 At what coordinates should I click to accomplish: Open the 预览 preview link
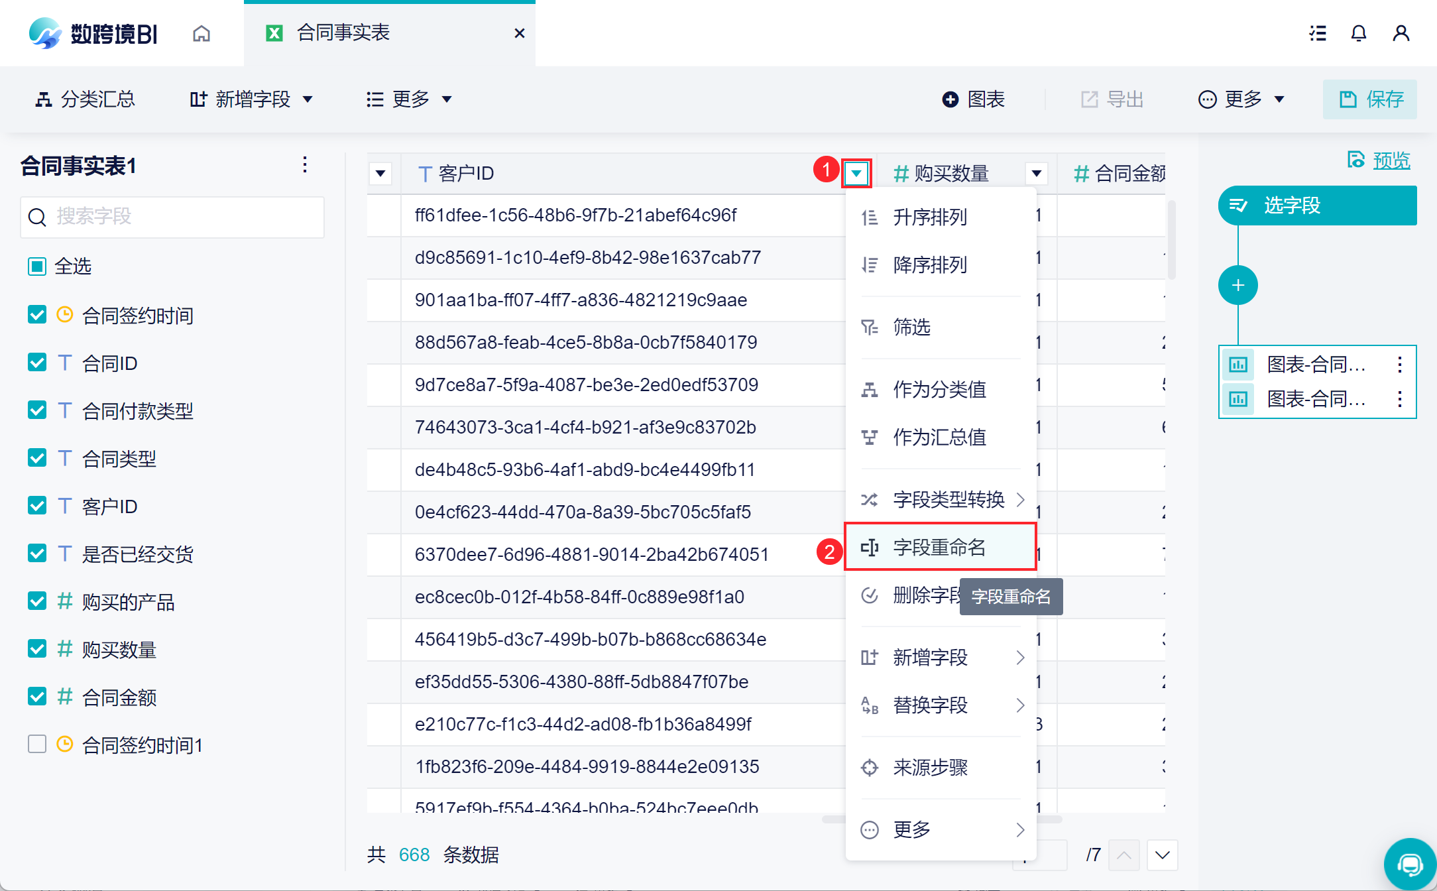click(x=1391, y=160)
